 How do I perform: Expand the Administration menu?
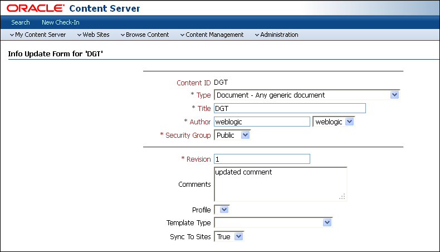277,35
